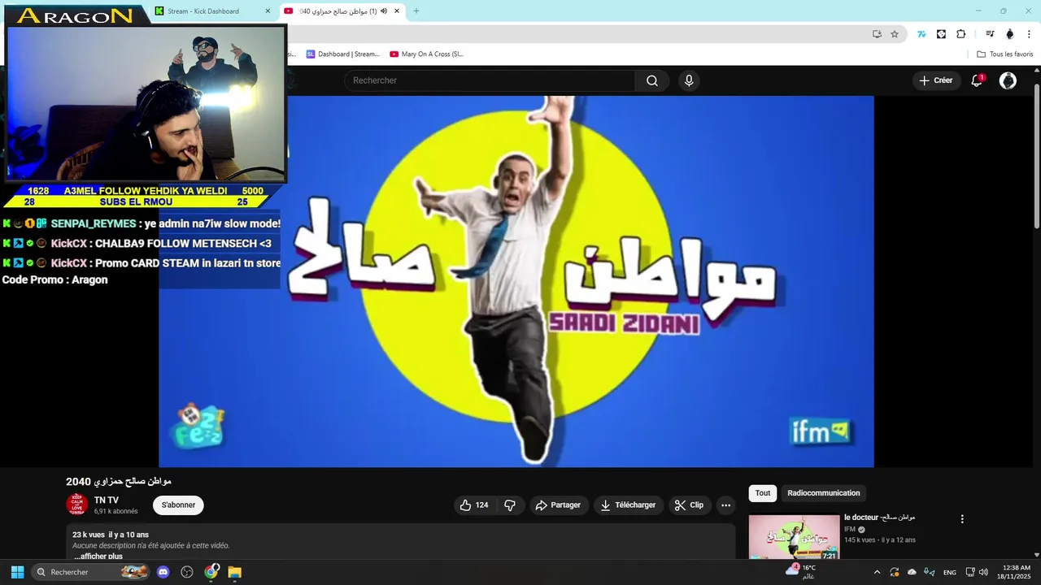Click le docteur suggested video title
Image resolution: width=1041 pixels, height=585 pixels.
tap(879, 517)
